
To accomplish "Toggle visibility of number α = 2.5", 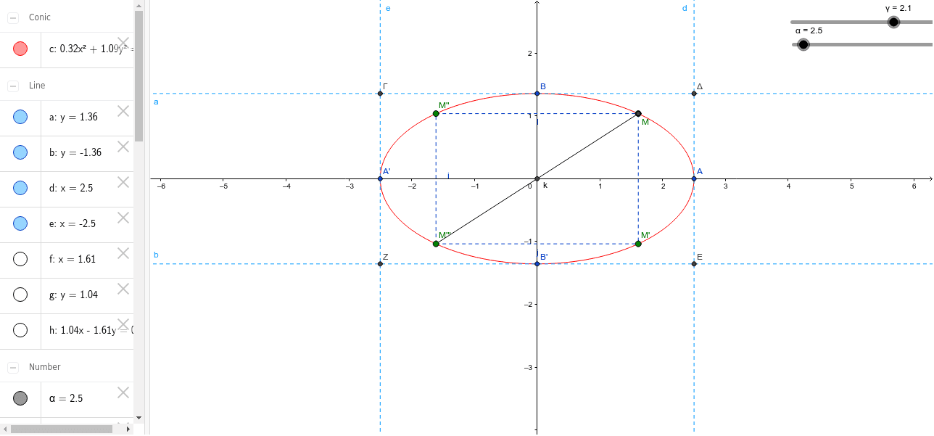I will tap(20, 398).
